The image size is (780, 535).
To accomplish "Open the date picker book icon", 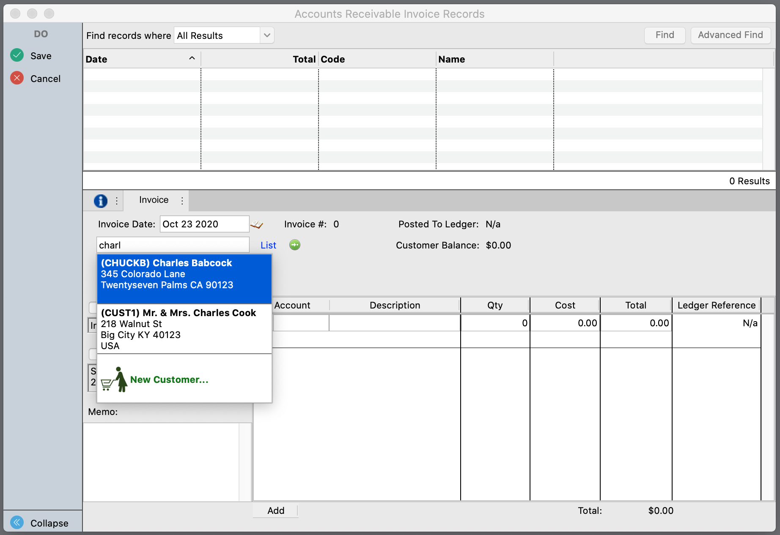I will click(x=256, y=224).
